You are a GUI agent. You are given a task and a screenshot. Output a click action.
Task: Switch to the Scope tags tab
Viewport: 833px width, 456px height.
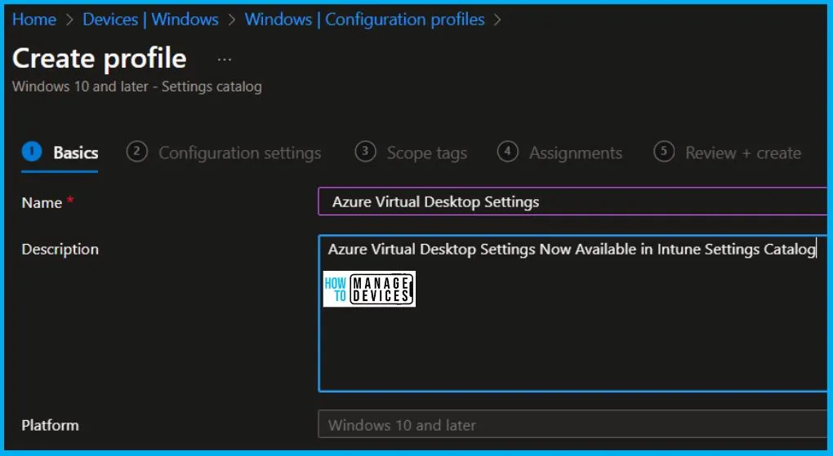pos(426,153)
